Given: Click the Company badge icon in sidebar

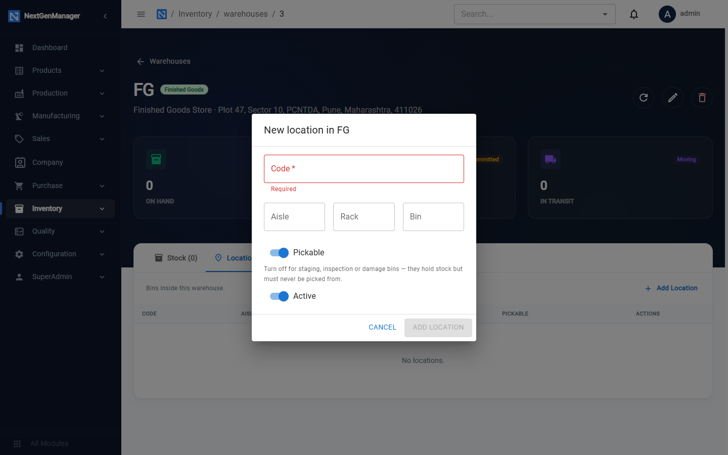Looking at the screenshot, I should pos(20,162).
